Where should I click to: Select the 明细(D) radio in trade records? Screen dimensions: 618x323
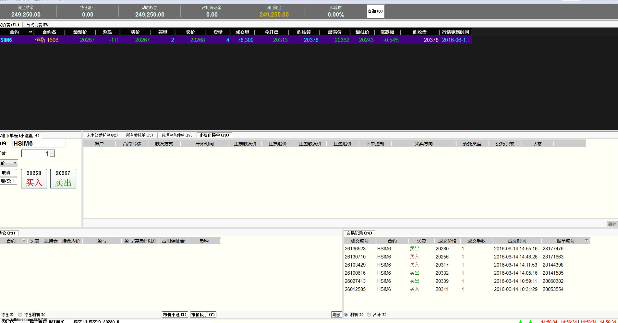346,315
